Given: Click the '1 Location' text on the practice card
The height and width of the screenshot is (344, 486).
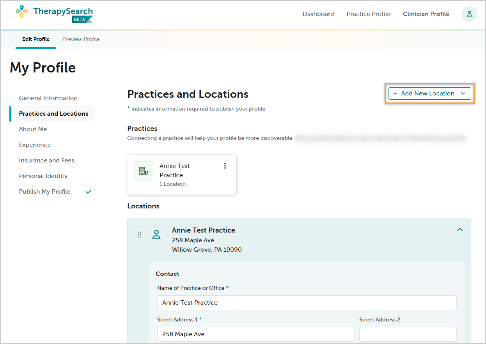Looking at the screenshot, I should 172,184.
